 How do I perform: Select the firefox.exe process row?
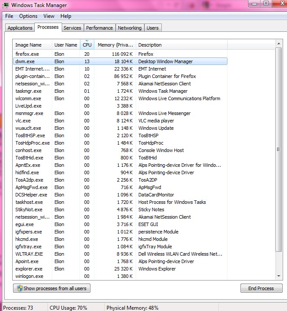[120, 54]
